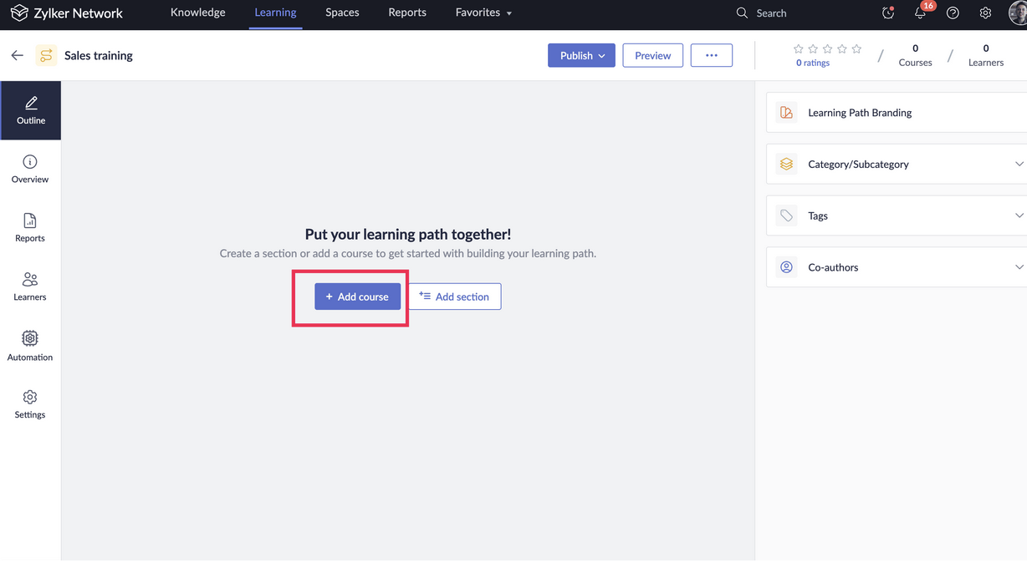This screenshot has width=1027, height=573.
Task: Click 'Put your learning path together!' heading
Action: (x=408, y=235)
